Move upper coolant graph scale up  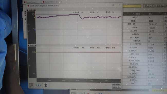tap(29, 24)
